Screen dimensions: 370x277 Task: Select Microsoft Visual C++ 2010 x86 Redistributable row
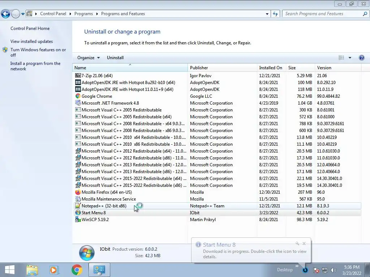(217, 144)
